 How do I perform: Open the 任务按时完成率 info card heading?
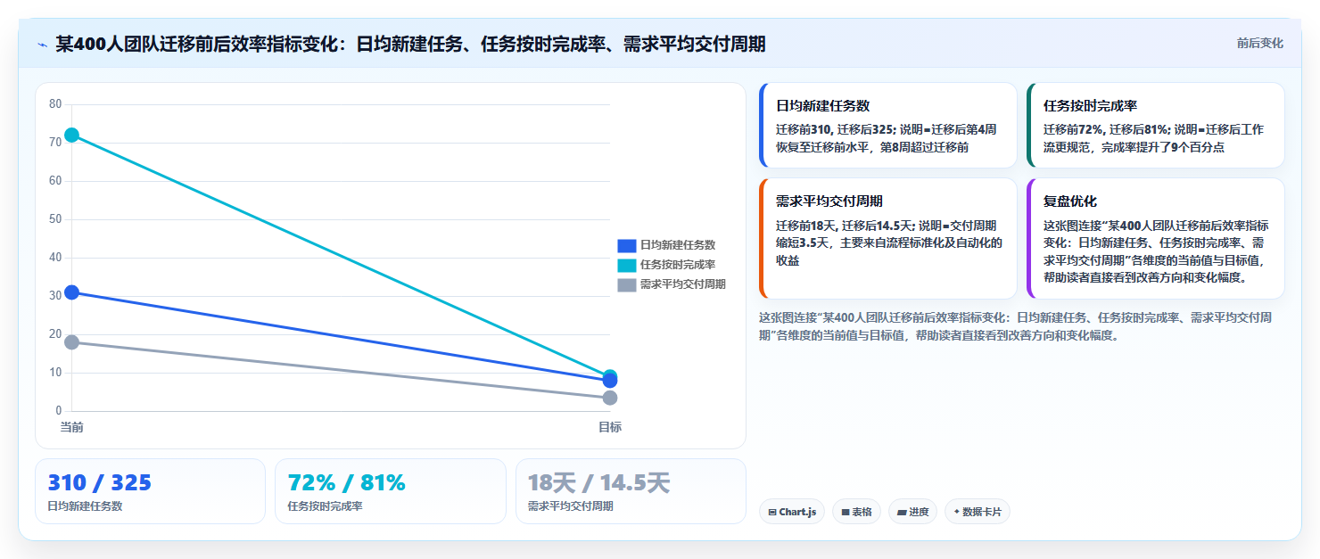1090,106
